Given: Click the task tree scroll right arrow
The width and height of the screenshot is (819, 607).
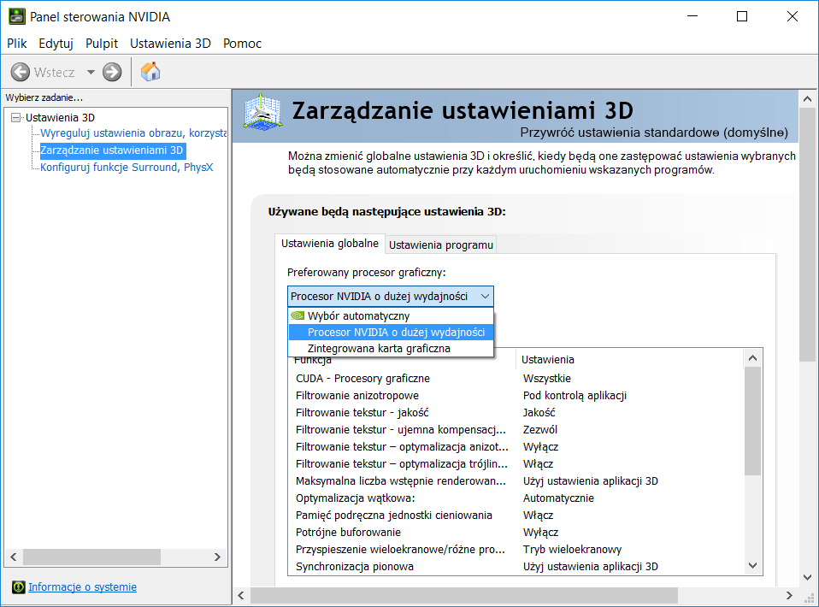Looking at the screenshot, I should [217, 557].
